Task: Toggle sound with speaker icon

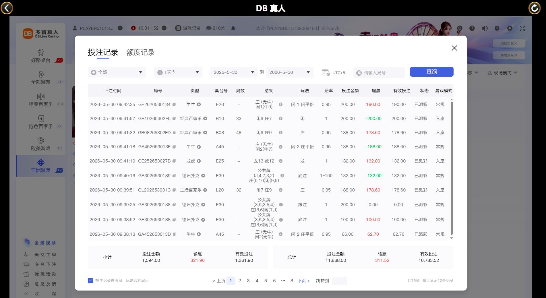Action: coord(485,28)
